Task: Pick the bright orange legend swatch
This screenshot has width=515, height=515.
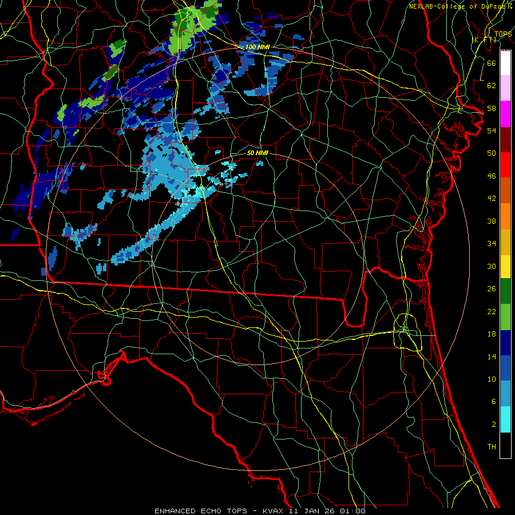Action: [x=505, y=216]
